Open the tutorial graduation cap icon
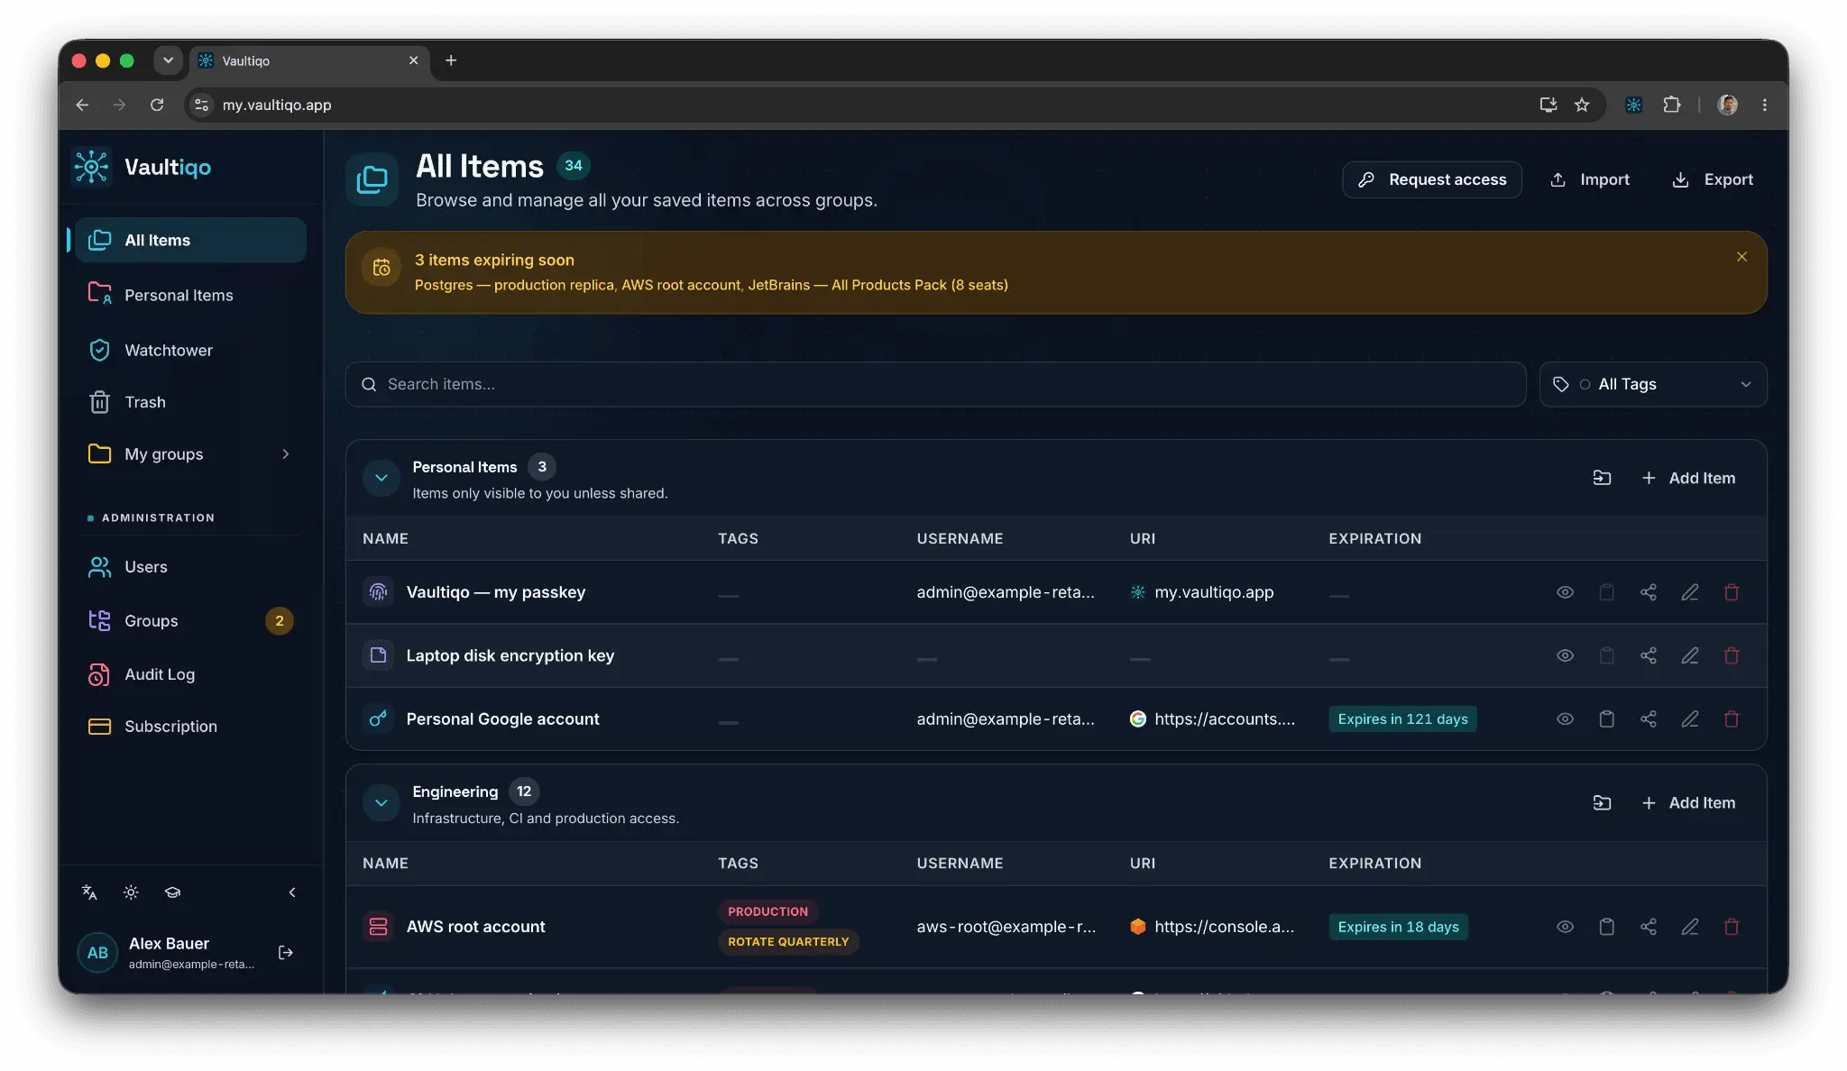This screenshot has width=1847, height=1071. click(x=172, y=892)
